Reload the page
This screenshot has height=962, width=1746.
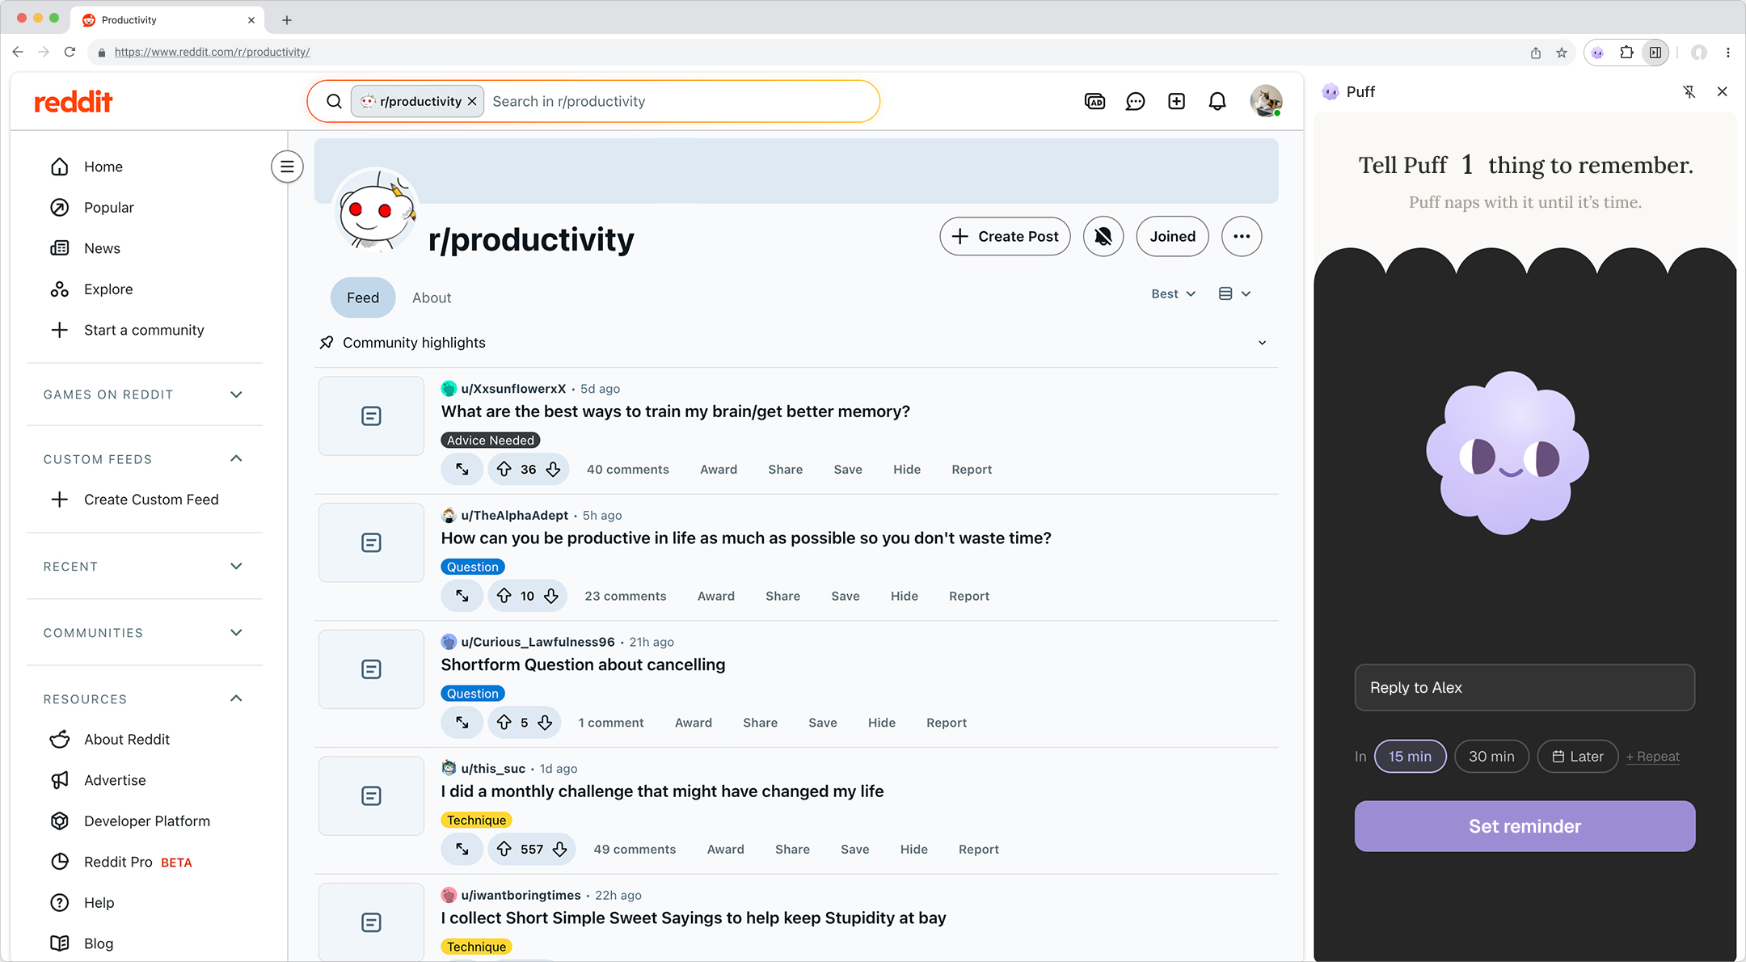click(70, 52)
